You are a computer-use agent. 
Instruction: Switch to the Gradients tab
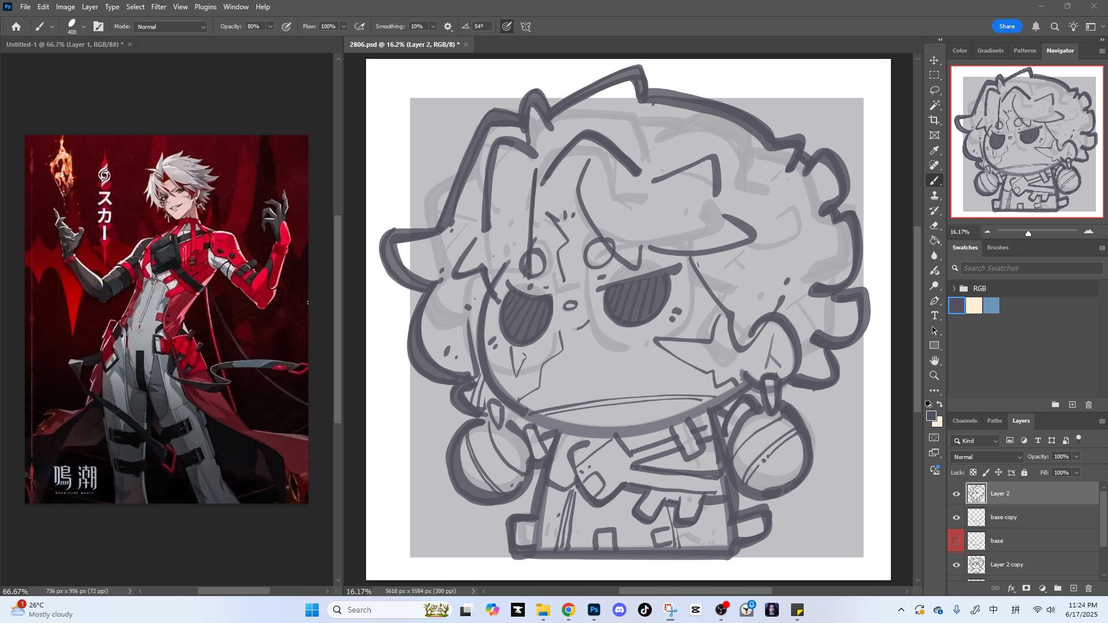(x=990, y=51)
